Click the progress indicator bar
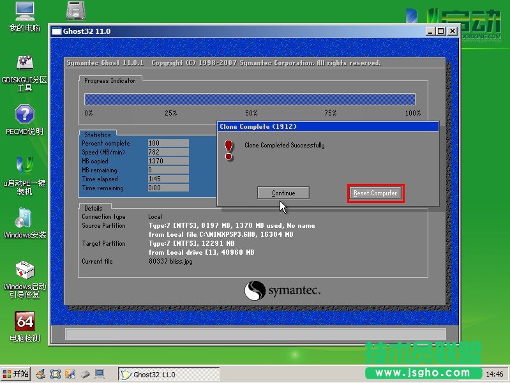This screenshot has height=383, width=510. pos(250,99)
